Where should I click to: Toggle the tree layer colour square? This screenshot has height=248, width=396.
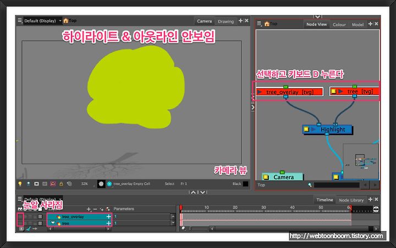(40, 223)
